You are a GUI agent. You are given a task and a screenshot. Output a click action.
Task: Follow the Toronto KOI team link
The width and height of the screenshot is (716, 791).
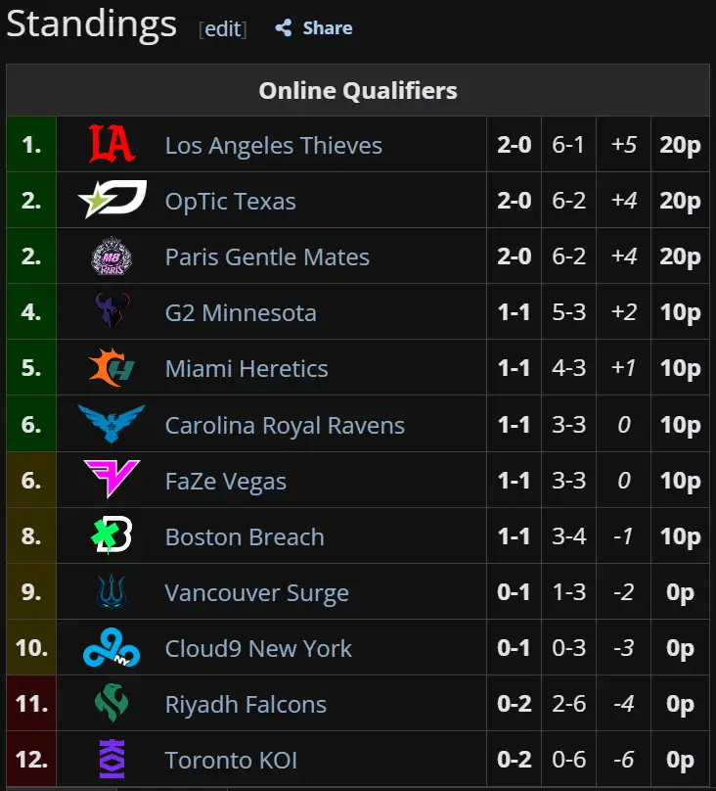click(x=231, y=761)
